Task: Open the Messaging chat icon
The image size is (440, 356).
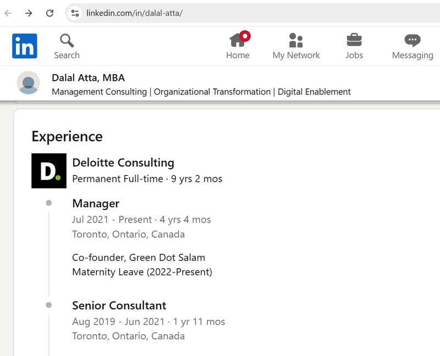Action: pos(413,40)
